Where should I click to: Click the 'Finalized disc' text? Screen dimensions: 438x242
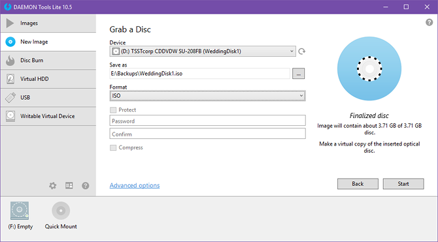tap(369, 115)
